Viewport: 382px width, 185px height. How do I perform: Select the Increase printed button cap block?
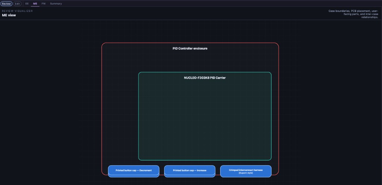click(190, 171)
